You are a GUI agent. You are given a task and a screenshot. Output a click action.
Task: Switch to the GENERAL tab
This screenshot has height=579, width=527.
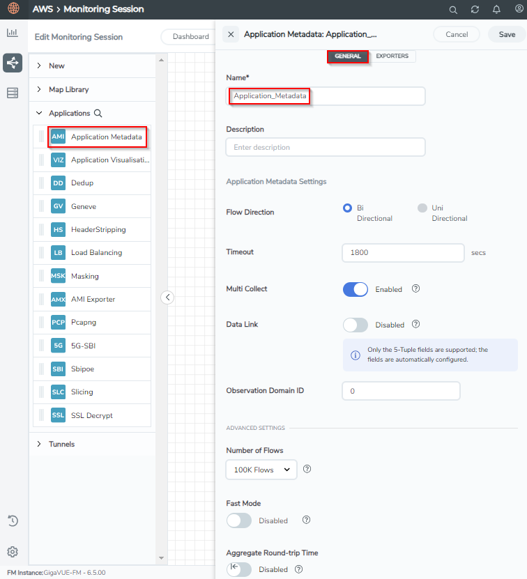pos(347,56)
